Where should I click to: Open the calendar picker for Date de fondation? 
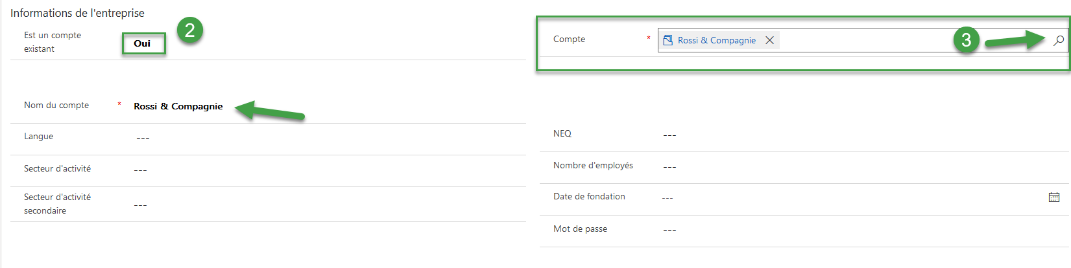[x=1054, y=197]
